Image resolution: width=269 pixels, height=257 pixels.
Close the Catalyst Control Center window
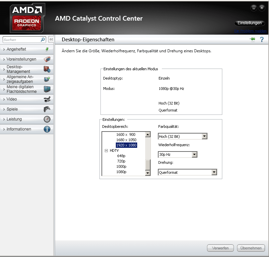click(x=262, y=8)
